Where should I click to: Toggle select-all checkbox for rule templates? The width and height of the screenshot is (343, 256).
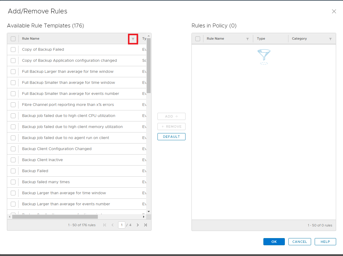pos(13,38)
